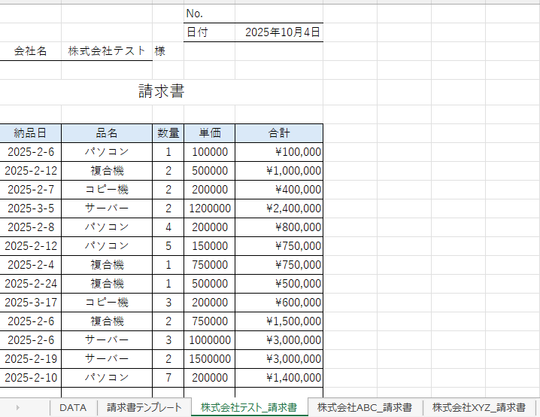Click the total cell showing ¥2,400,000
The height and width of the screenshot is (417, 540).
point(279,208)
